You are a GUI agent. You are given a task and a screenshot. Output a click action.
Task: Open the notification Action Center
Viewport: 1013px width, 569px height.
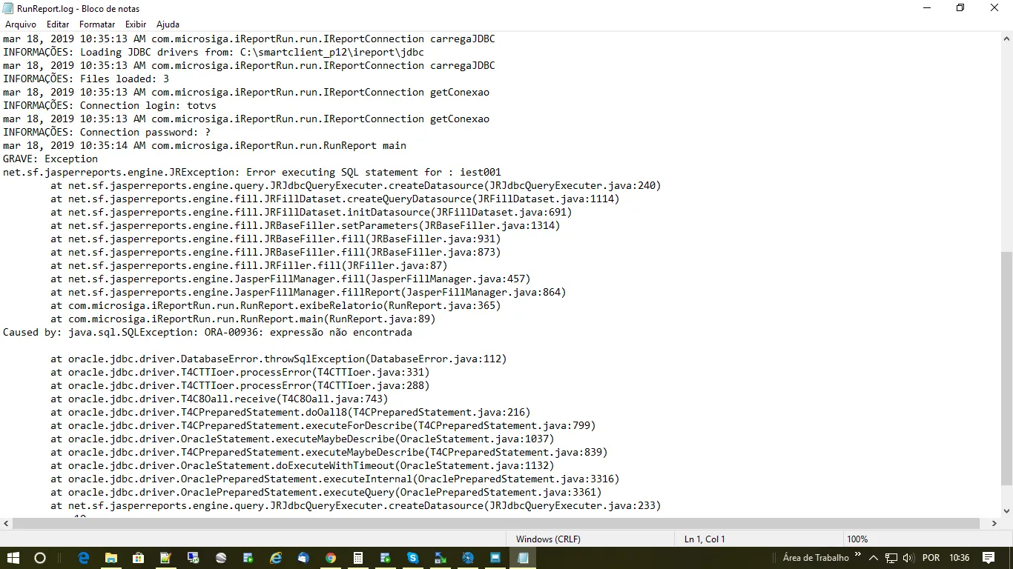coord(989,558)
